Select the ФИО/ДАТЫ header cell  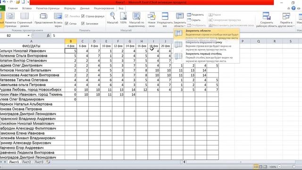32,46
